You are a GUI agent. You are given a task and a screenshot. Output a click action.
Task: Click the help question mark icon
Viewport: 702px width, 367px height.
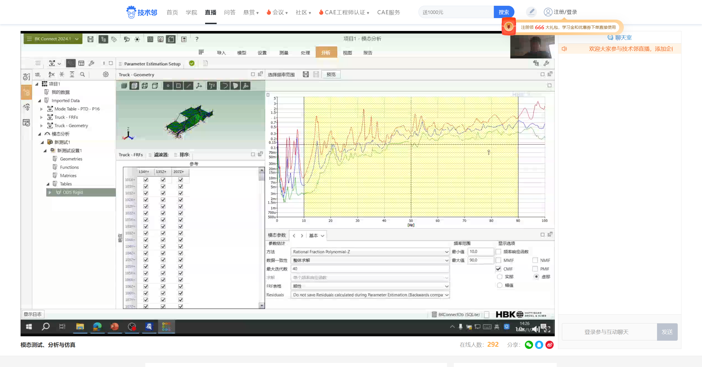pyautogui.click(x=197, y=39)
